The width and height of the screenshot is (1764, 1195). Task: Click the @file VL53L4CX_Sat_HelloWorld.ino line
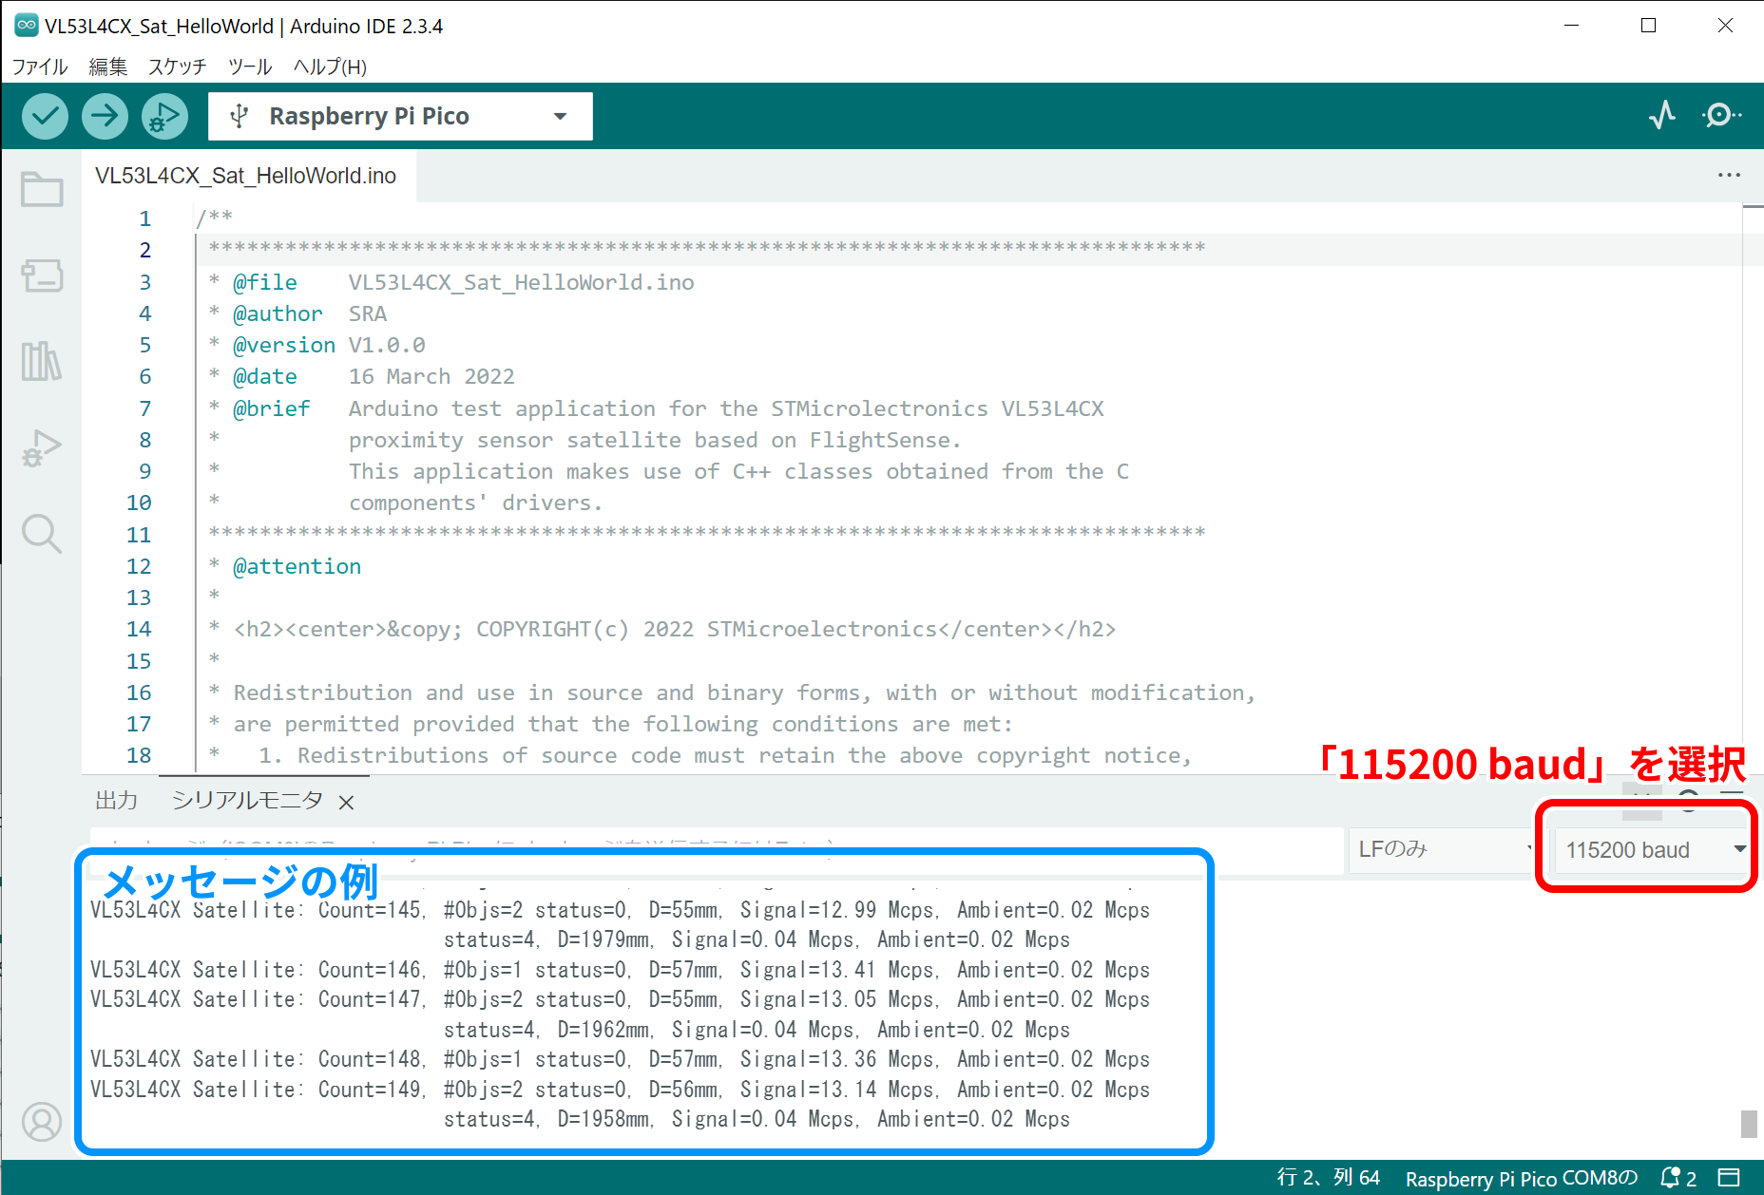click(x=451, y=282)
